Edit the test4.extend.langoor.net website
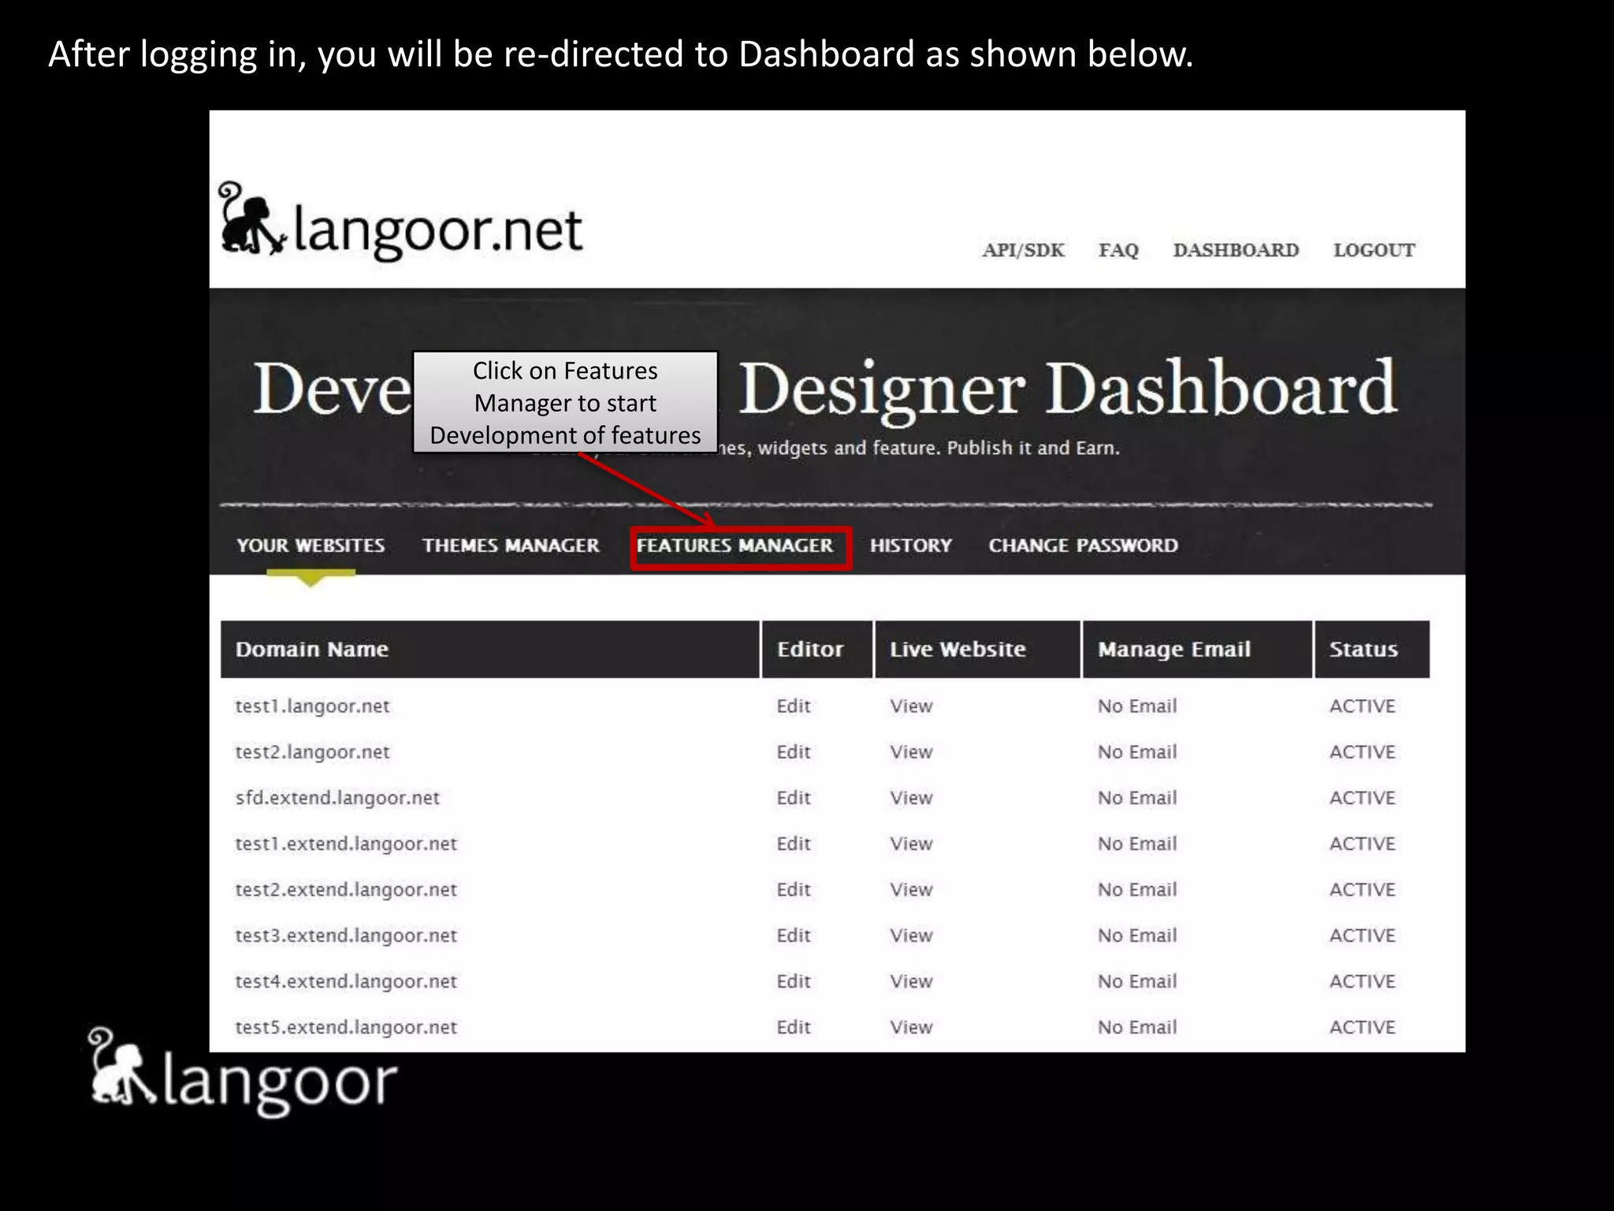1614x1211 pixels. click(794, 981)
